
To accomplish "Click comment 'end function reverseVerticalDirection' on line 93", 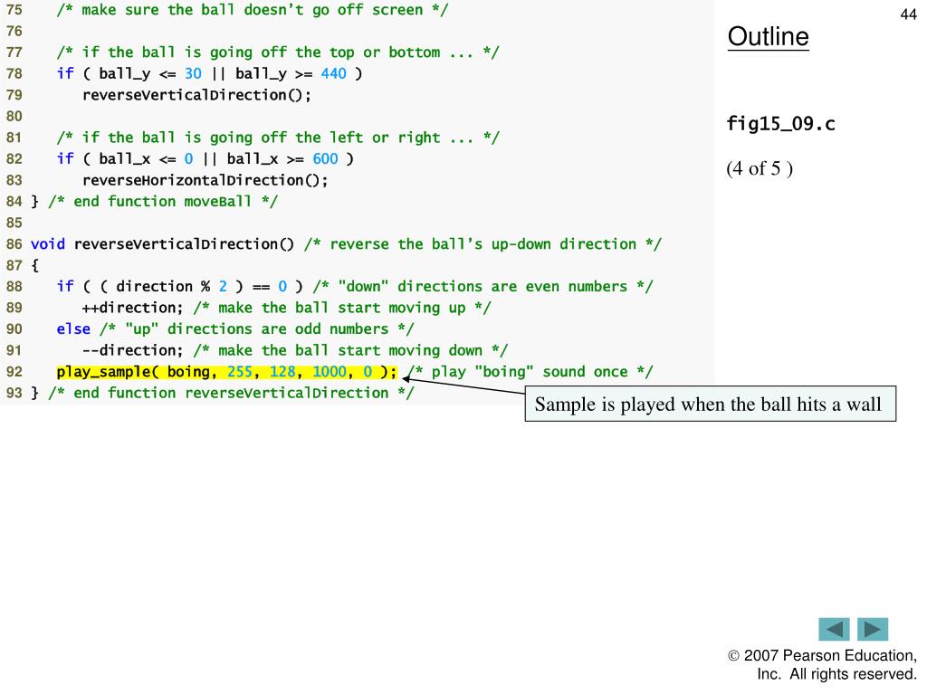I will click(x=231, y=393).
